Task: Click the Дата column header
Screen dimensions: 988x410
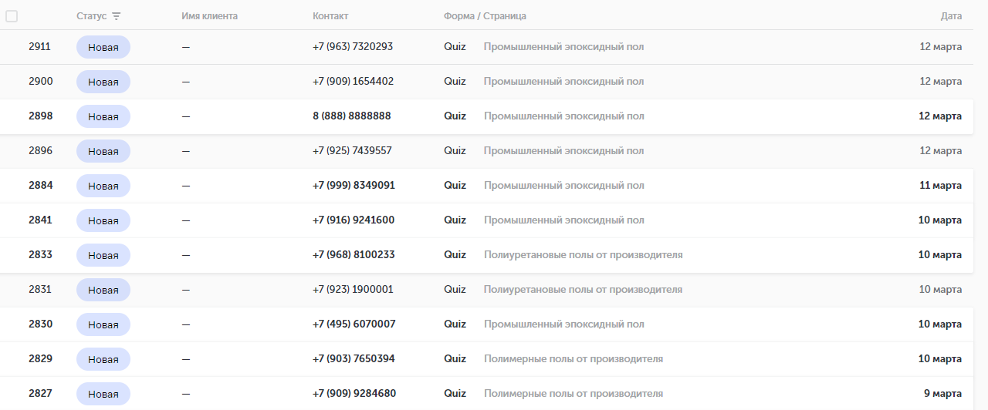Action: pos(951,16)
